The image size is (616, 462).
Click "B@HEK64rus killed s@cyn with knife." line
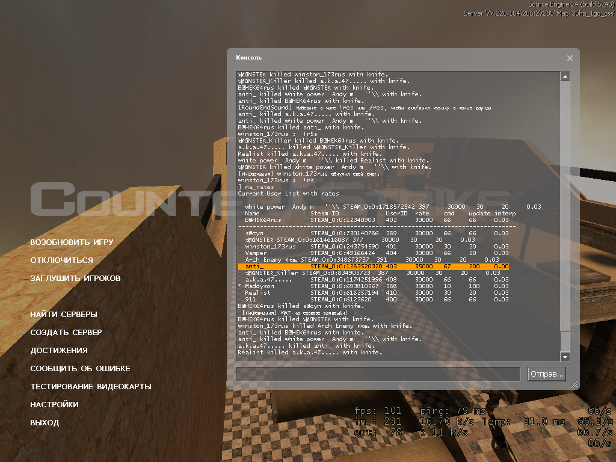click(x=301, y=306)
